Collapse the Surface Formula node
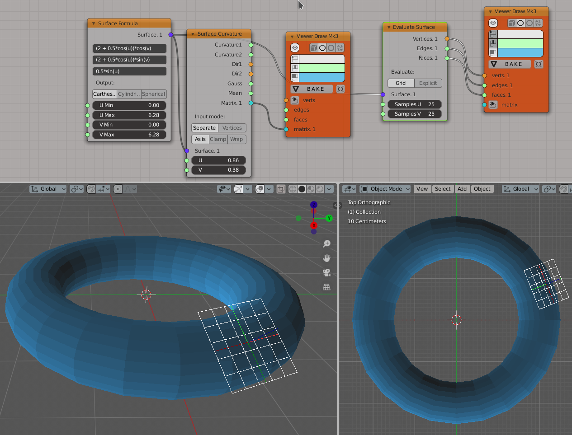Screen dimensions: 572x435 [94, 23]
